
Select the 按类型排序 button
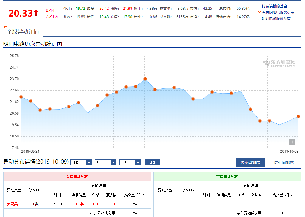coord(250,163)
